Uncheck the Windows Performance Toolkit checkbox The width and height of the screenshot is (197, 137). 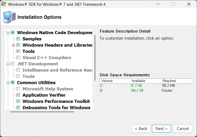pyautogui.click(x=18, y=101)
